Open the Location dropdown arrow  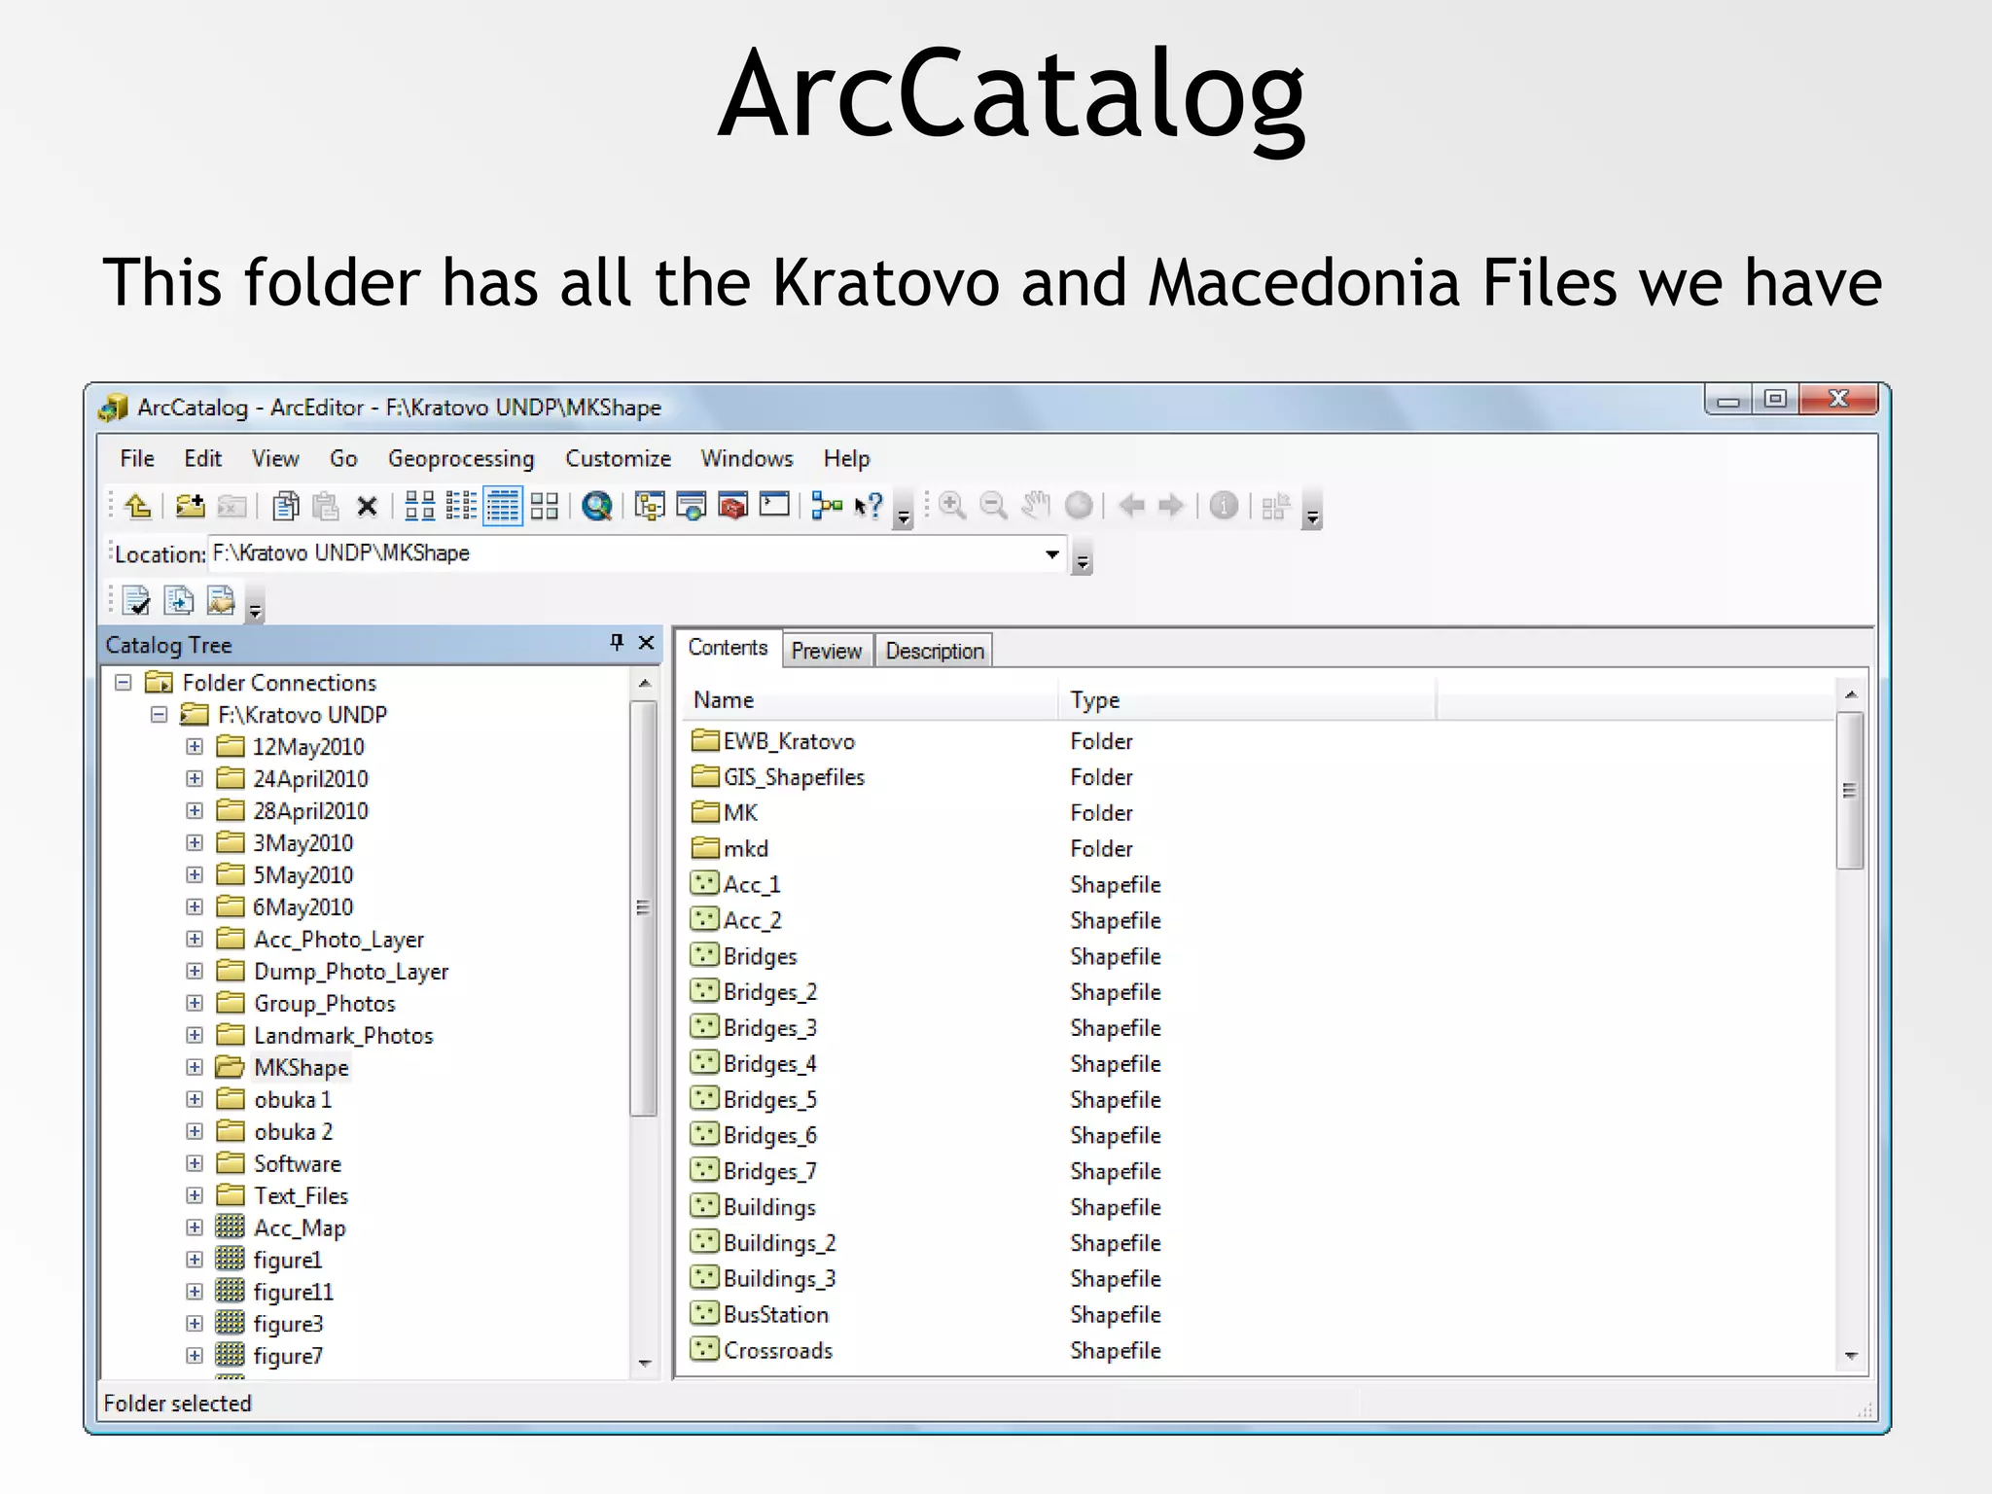1051,553
